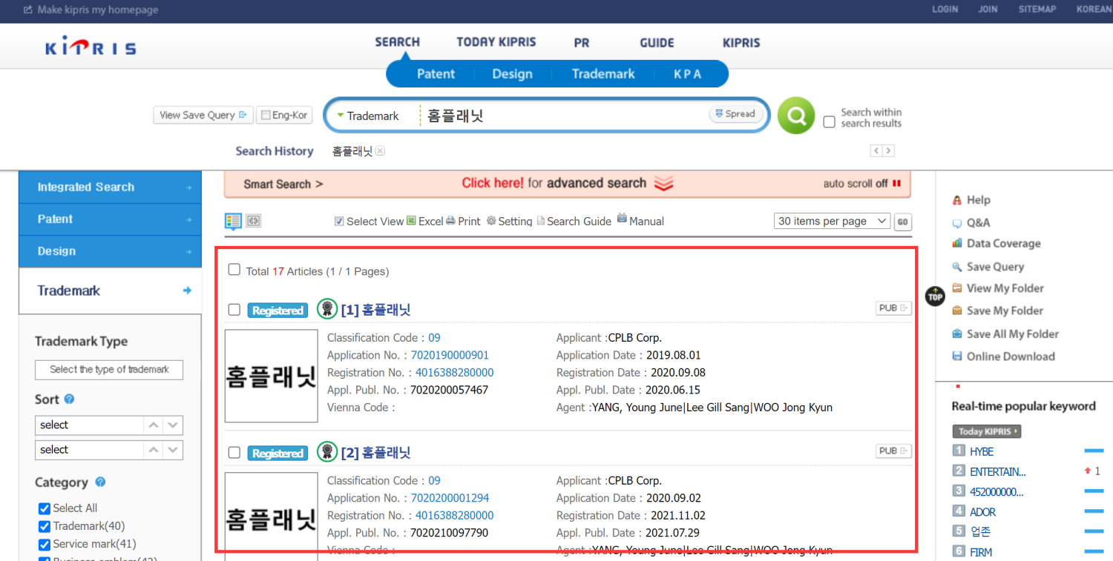This screenshot has width=1113, height=561.
Task: Click the black TOP button
Action: coord(935,296)
